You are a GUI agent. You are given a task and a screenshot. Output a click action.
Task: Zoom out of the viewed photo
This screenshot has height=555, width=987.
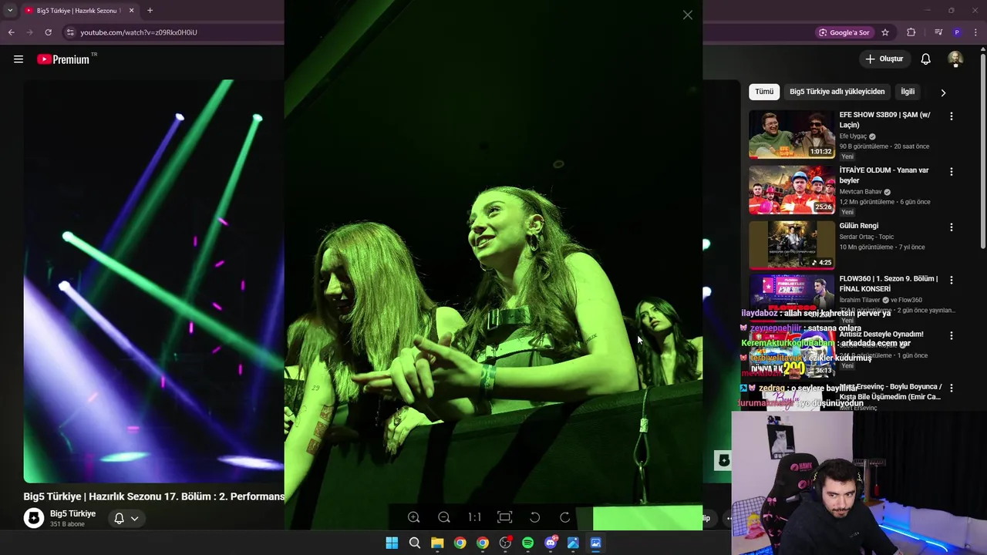444,518
